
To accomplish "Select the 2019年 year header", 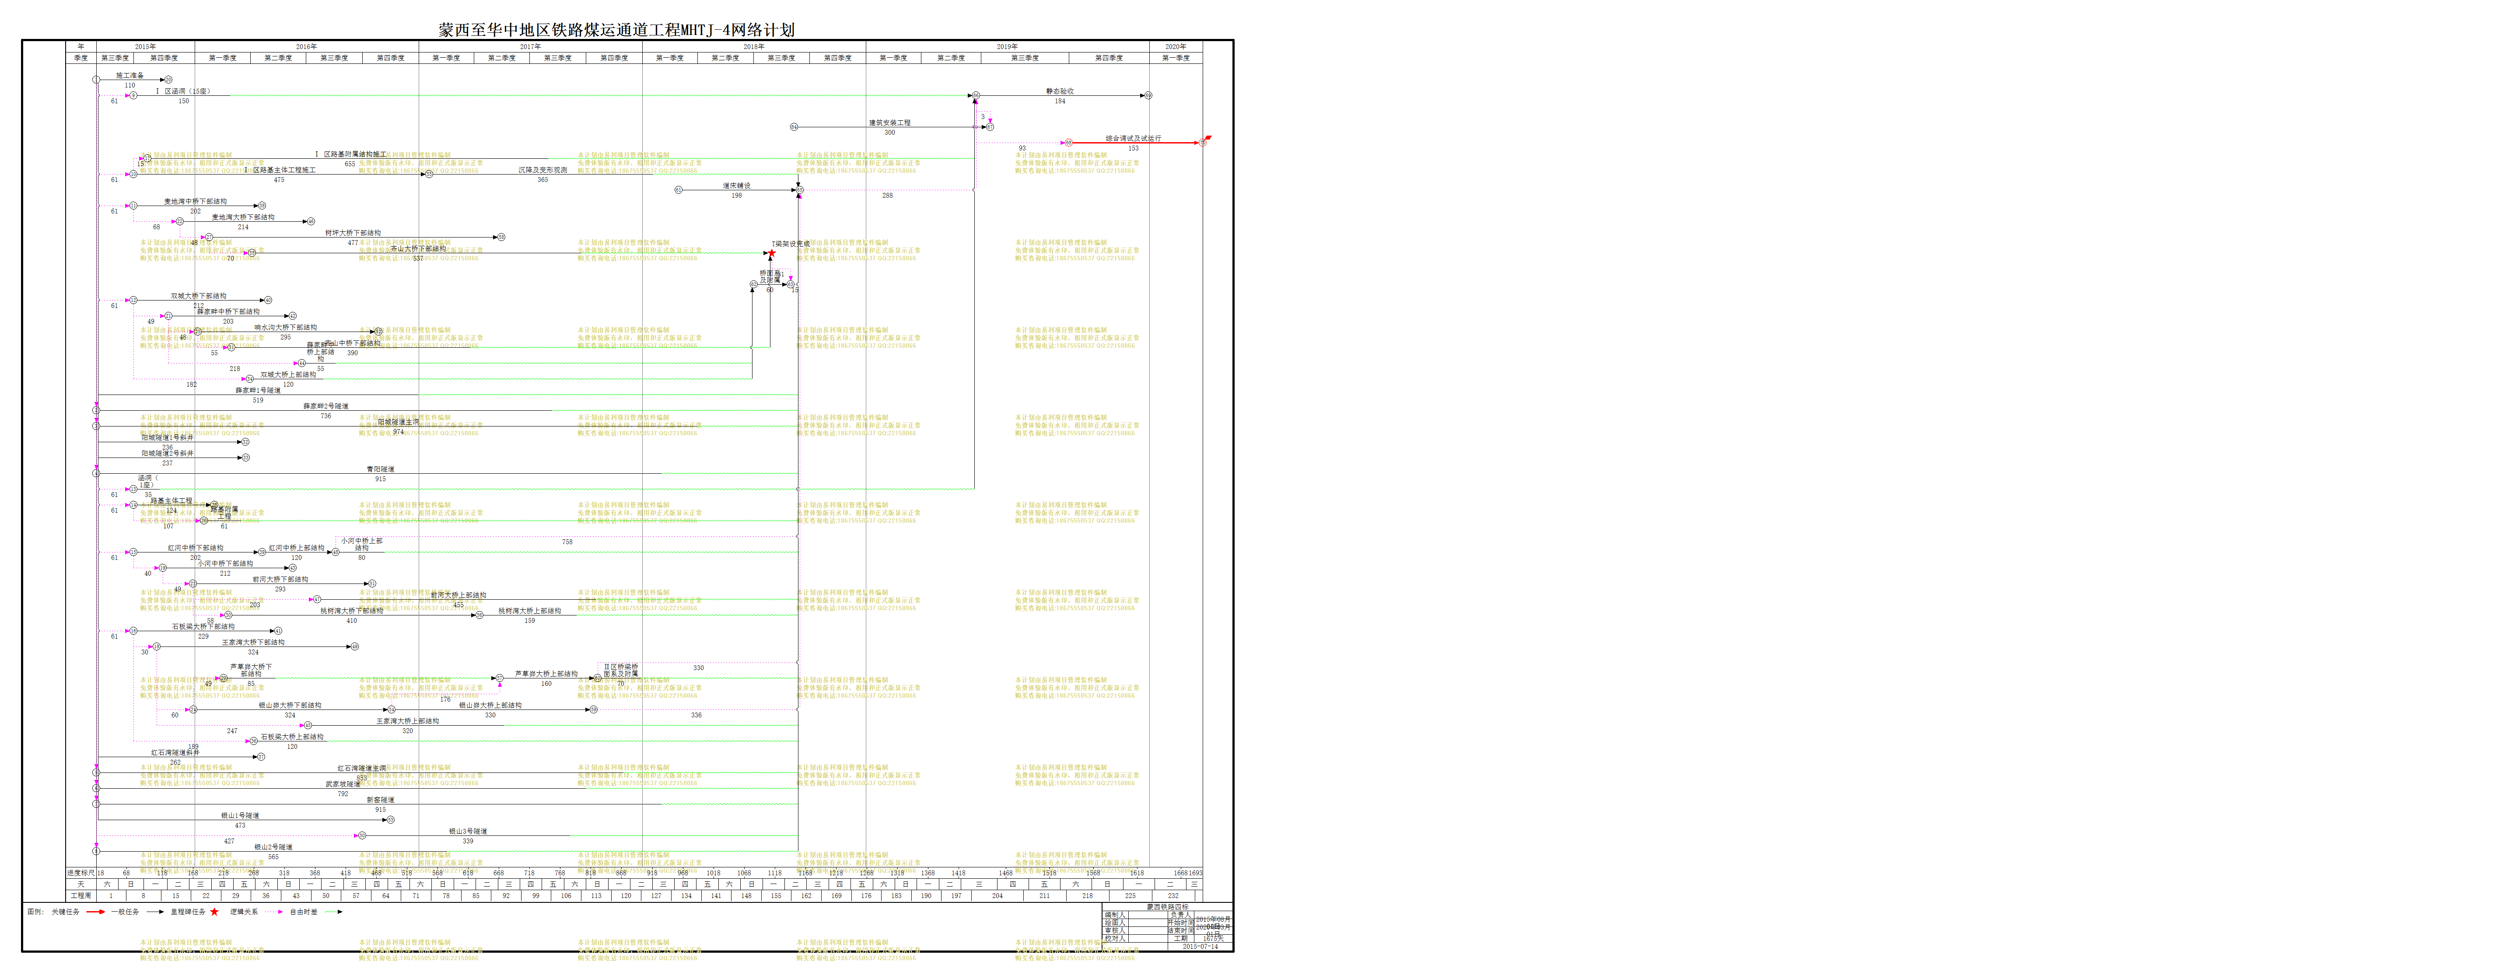I will coord(1007,46).
